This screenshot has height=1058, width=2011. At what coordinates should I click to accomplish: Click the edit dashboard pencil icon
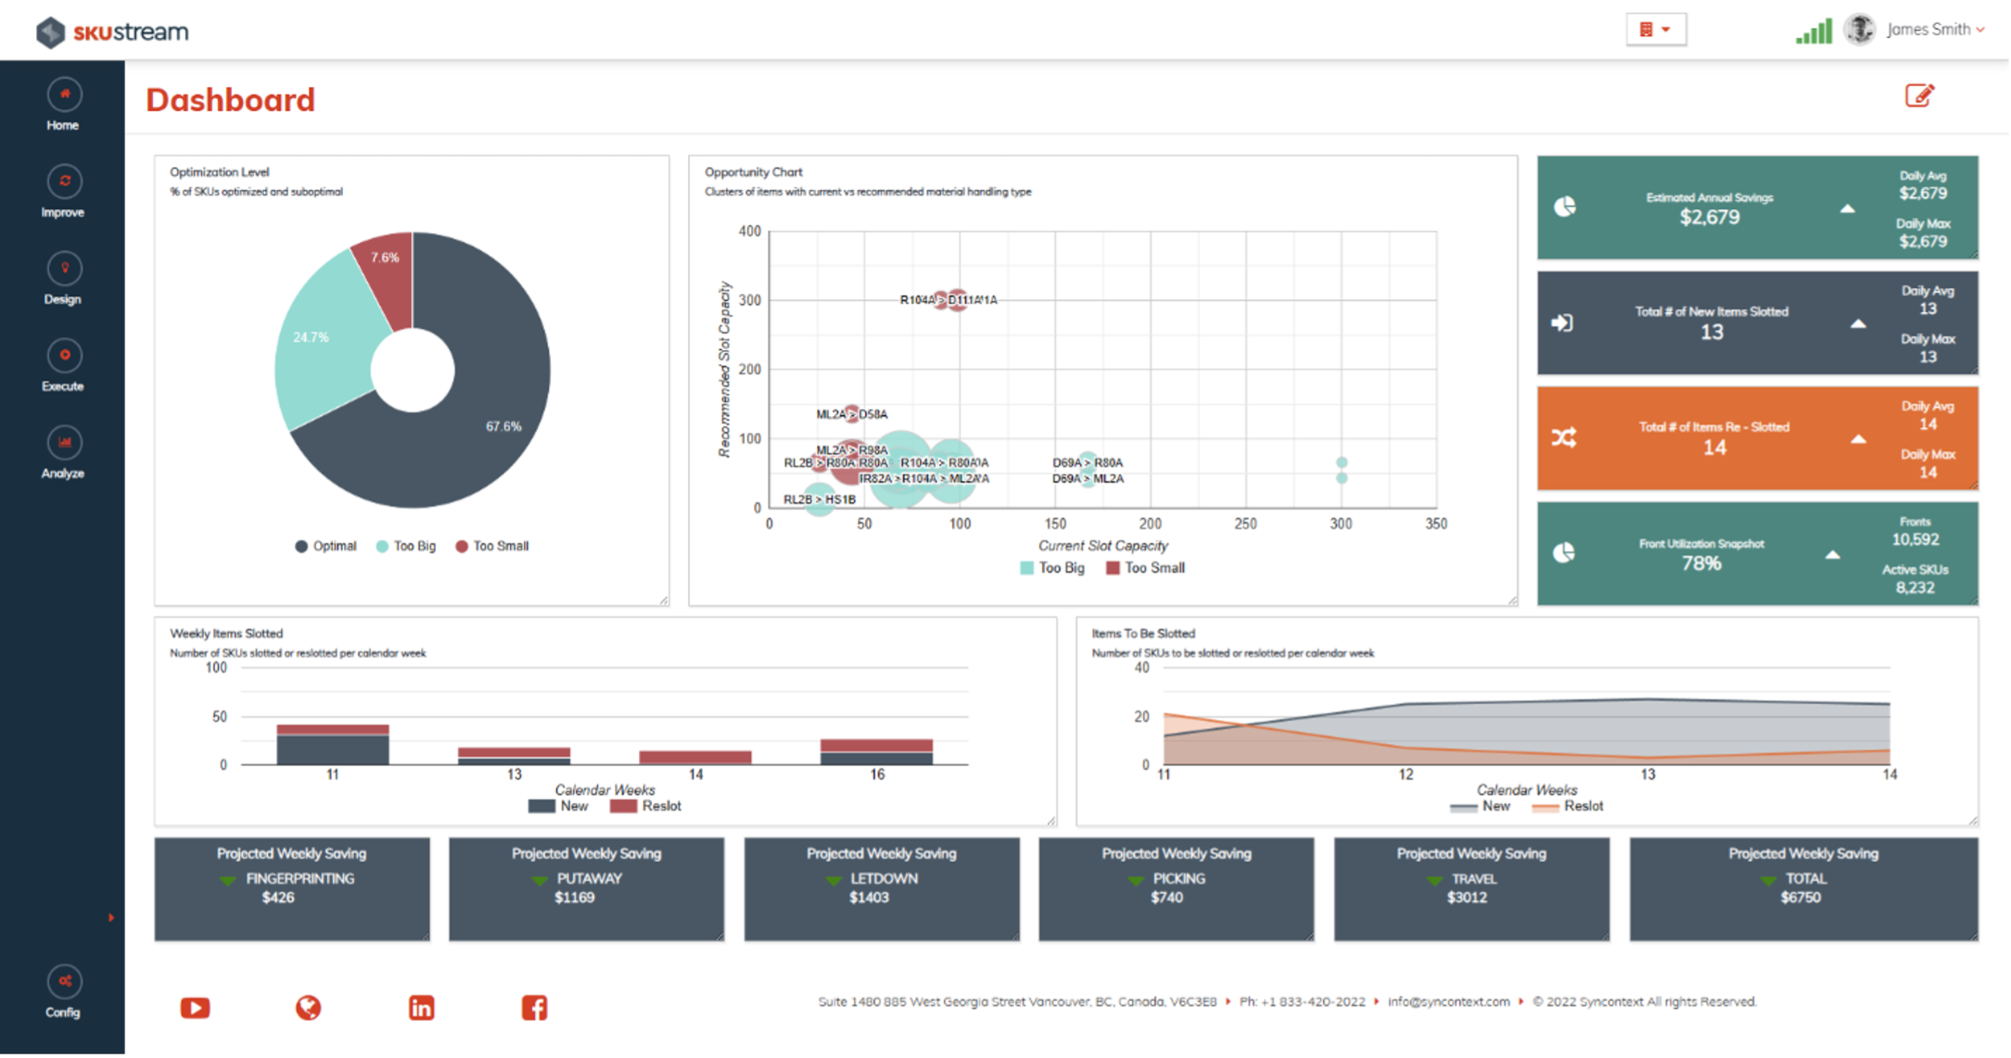(1919, 95)
